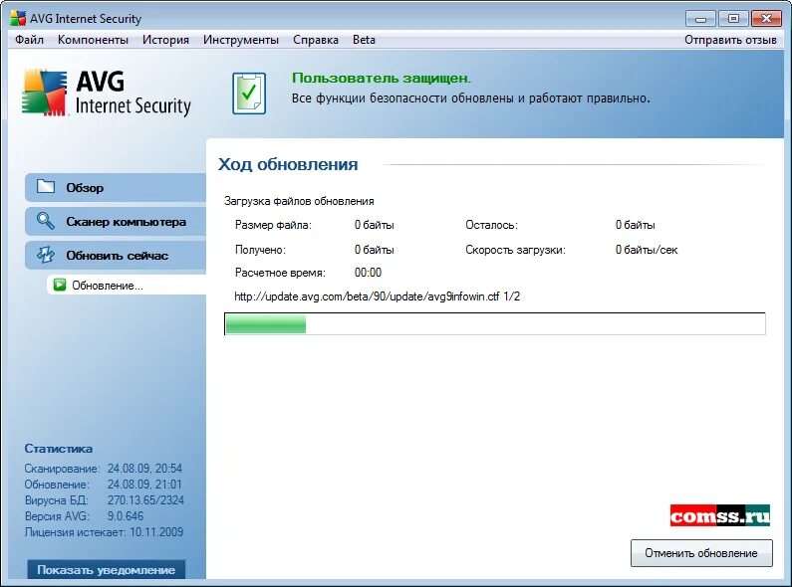
Task: Open the Обзор section
Action: tap(116, 188)
